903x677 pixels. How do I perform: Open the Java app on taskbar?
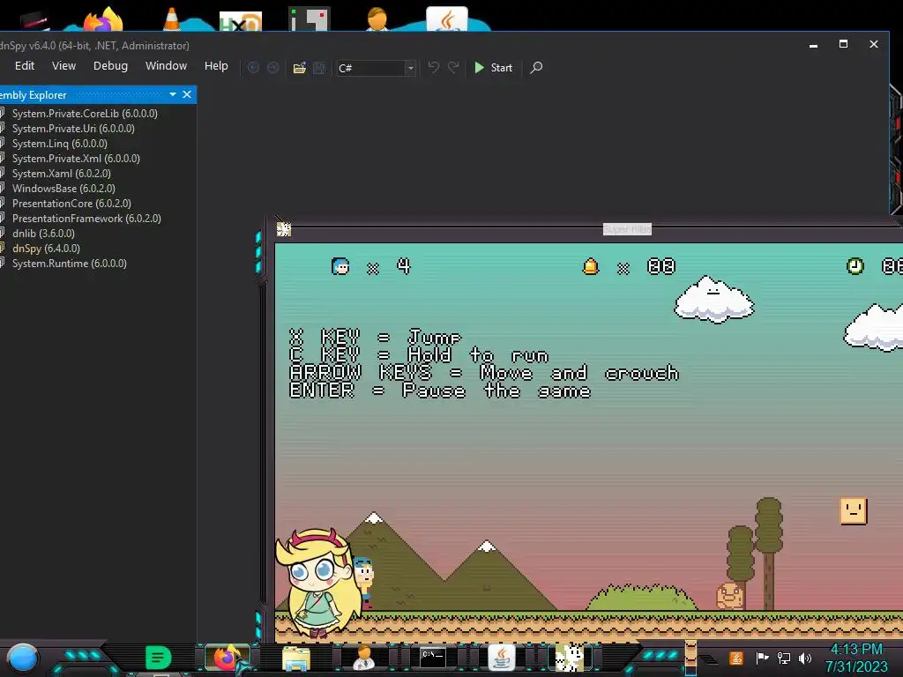pyautogui.click(x=502, y=658)
